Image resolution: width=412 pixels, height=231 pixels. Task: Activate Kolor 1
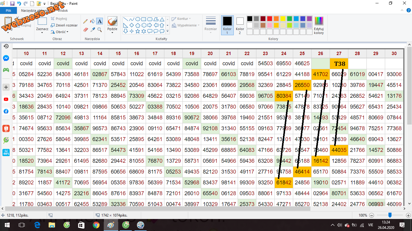227,25
